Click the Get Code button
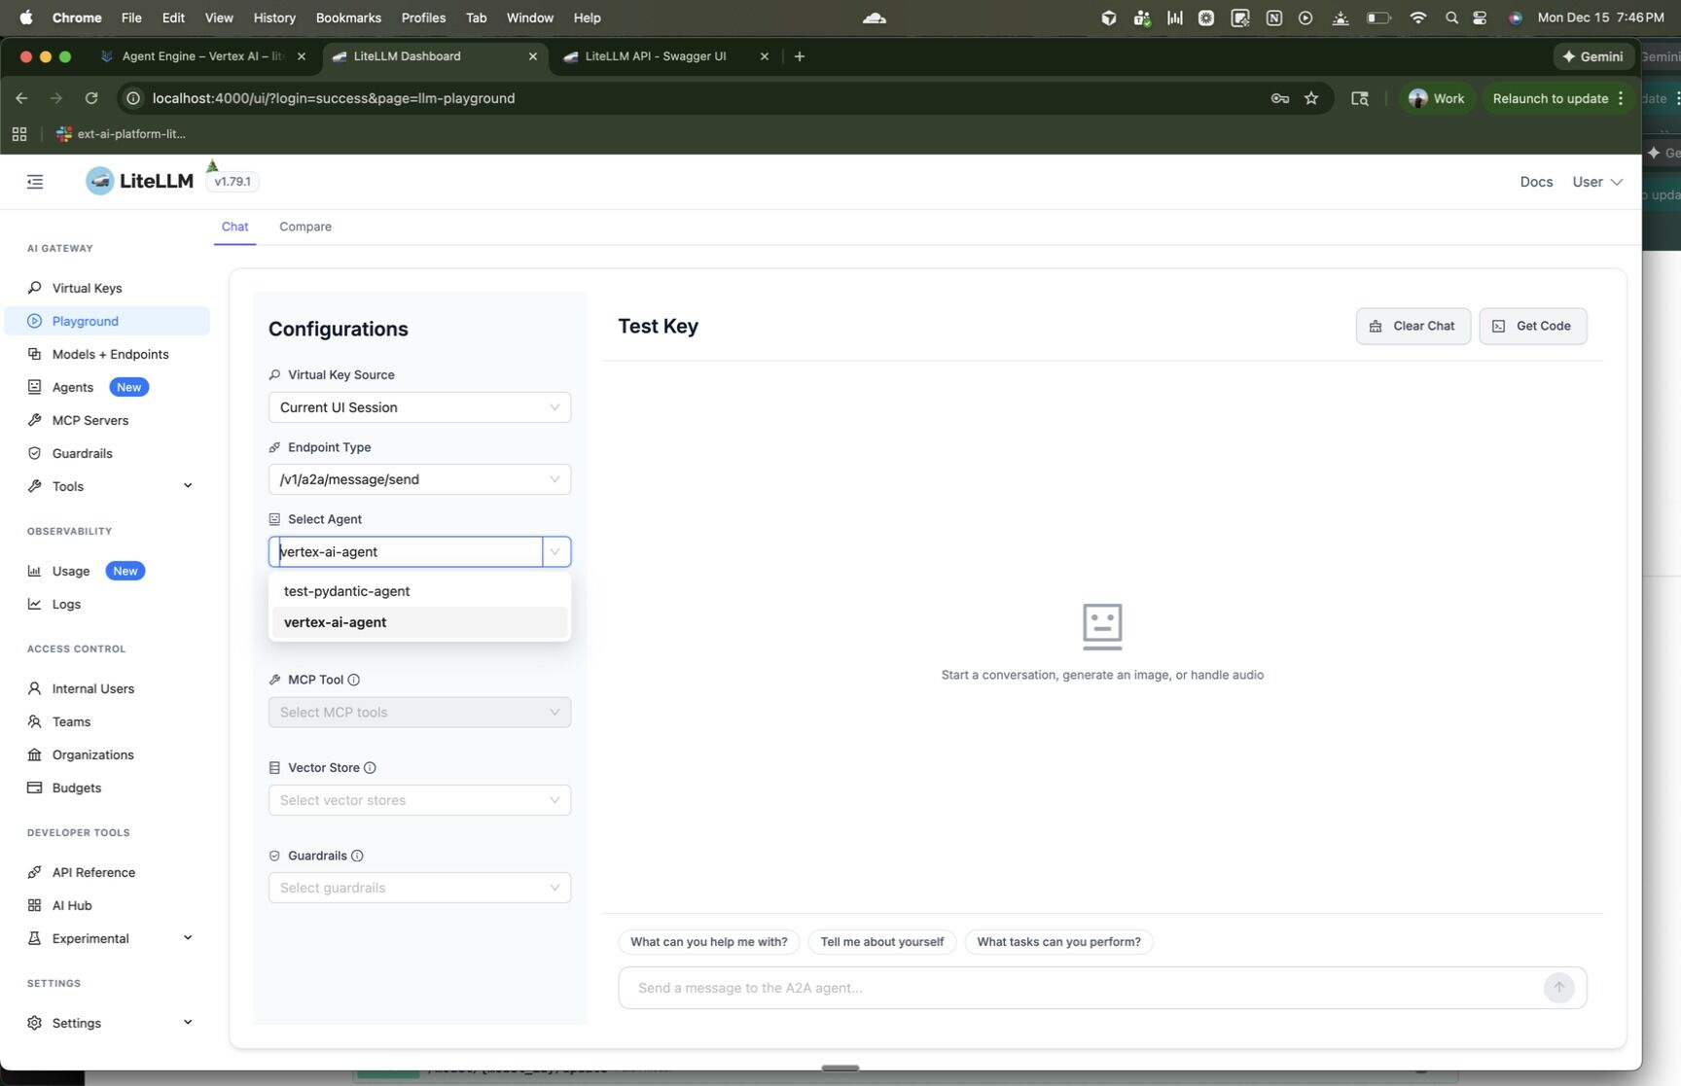The height and width of the screenshot is (1086, 1681). pos(1532,327)
